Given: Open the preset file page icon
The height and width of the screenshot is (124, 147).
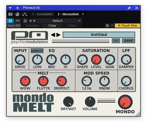Looking at the screenshot, I should coord(25,21).
